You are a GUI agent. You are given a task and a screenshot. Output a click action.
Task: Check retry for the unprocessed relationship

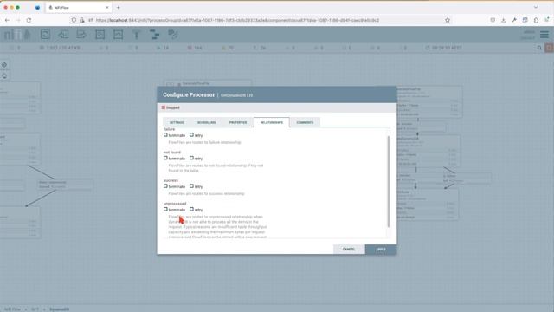(191, 209)
